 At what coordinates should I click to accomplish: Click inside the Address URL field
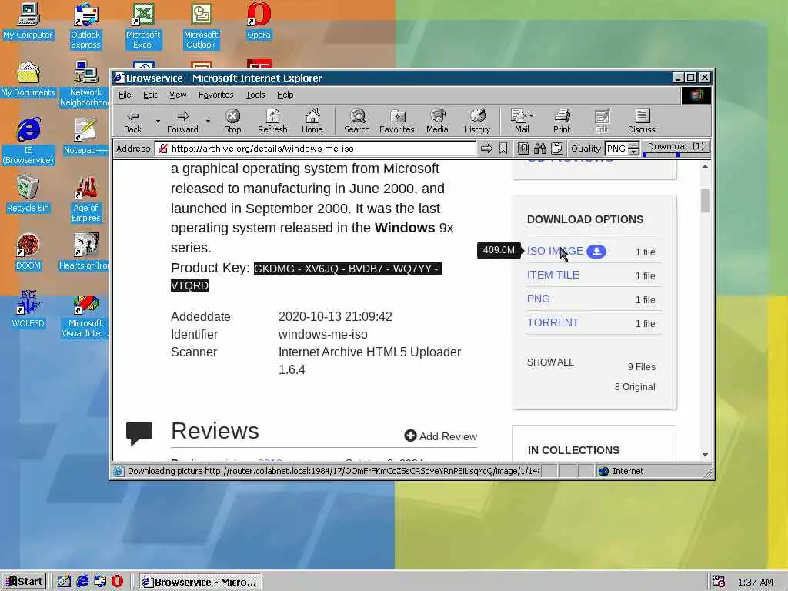[x=315, y=149]
